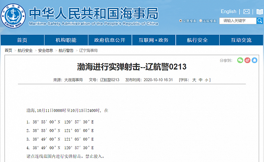Switch site language to English
The height and width of the screenshot is (162, 264).
(x=228, y=11)
